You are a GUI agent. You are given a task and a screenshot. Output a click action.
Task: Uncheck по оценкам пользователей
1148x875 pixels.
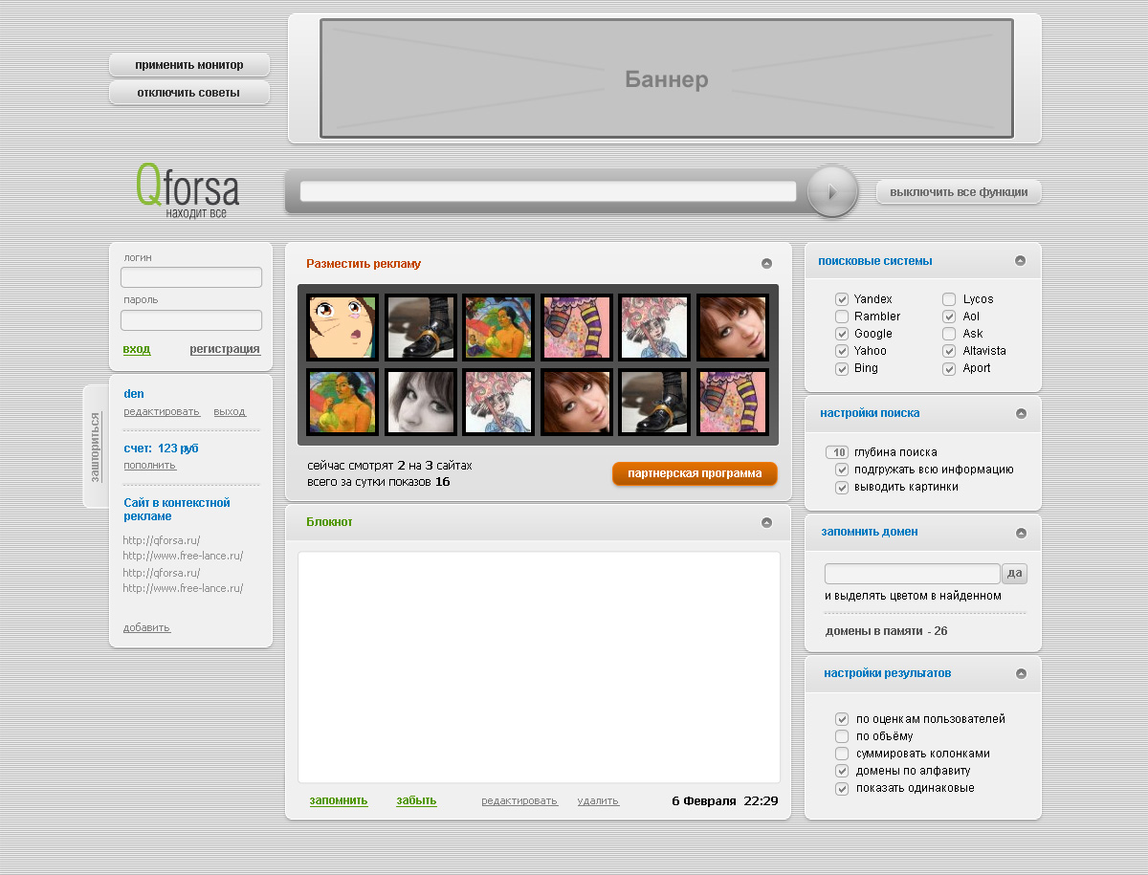pyautogui.click(x=842, y=719)
